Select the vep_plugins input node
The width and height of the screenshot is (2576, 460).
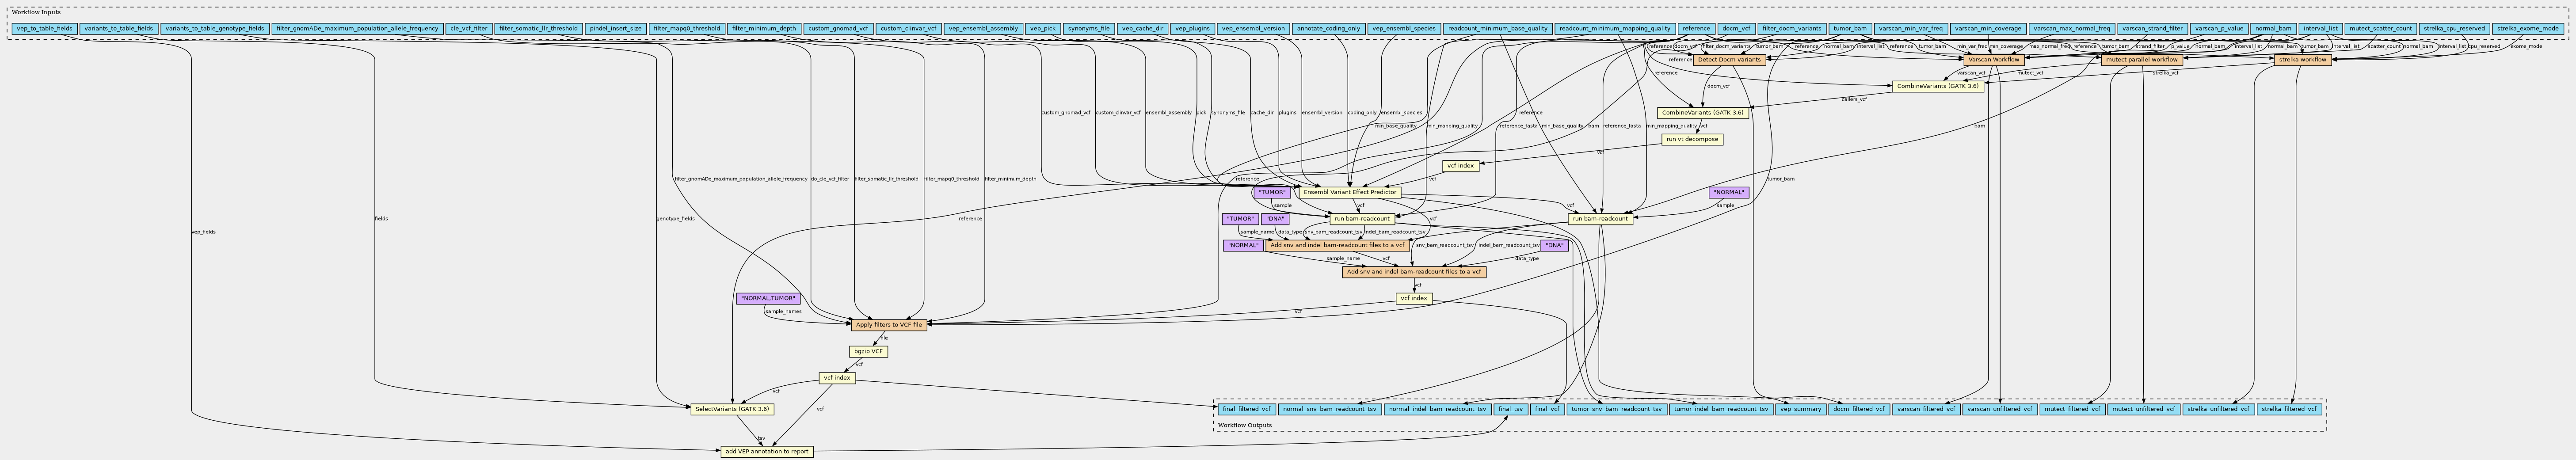(x=1193, y=29)
